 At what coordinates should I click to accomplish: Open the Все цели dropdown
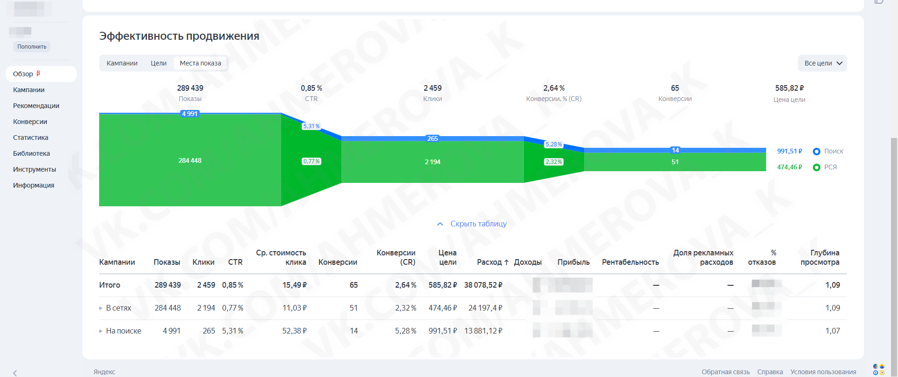[822, 63]
